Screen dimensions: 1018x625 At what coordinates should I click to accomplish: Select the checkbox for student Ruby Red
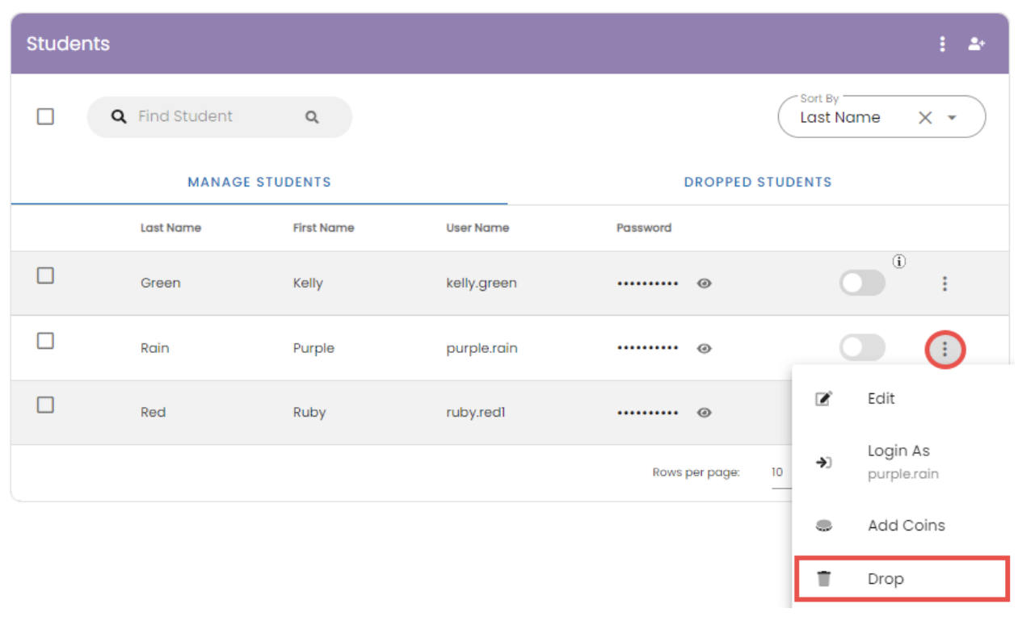click(46, 405)
